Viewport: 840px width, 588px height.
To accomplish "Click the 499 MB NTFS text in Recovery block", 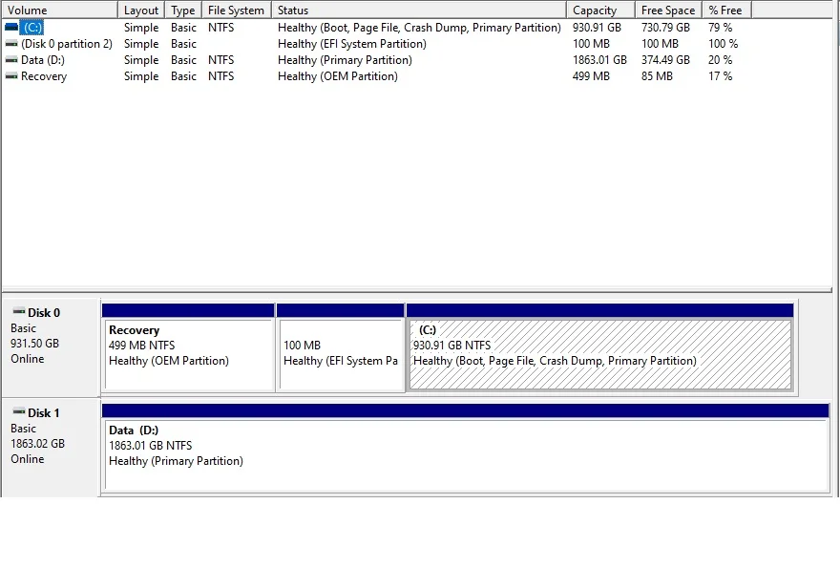I will pos(142,346).
